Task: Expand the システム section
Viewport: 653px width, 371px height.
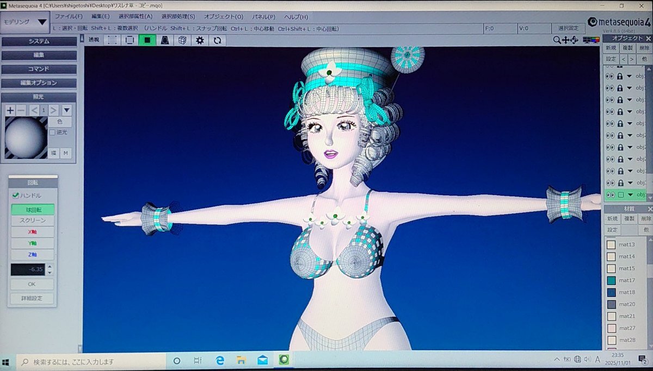Action: click(x=39, y=41)
